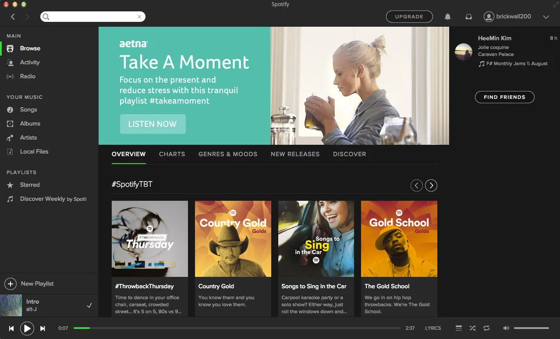Toggle repeat playback

(486, 328)
